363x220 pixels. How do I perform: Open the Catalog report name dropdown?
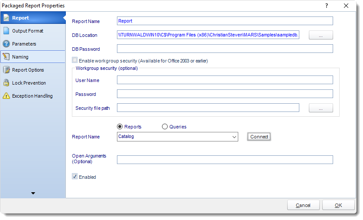pos(178,137)
